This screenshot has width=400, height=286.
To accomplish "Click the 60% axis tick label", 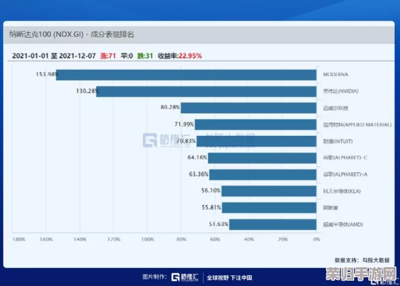I will [x=215, y=240].
